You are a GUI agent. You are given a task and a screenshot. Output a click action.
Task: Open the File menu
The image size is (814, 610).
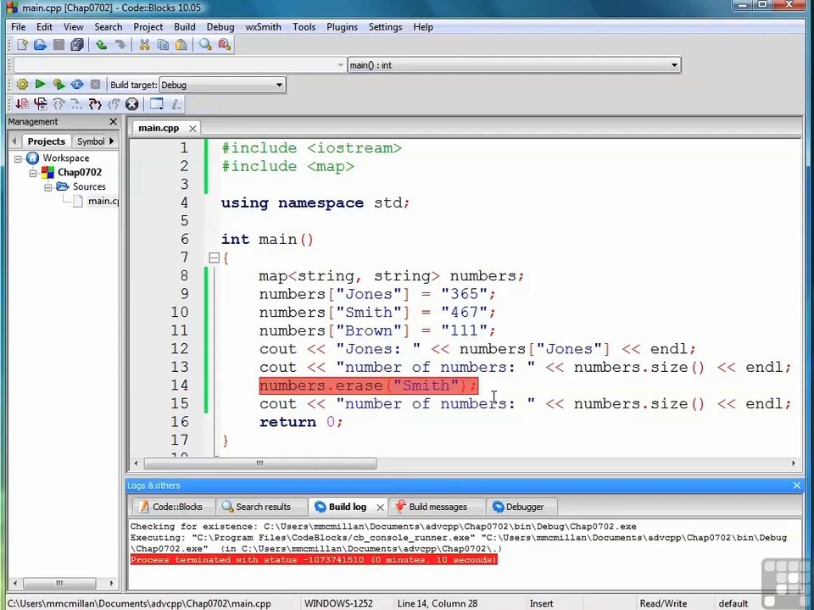pyautogui.click(x=18, y=27)
